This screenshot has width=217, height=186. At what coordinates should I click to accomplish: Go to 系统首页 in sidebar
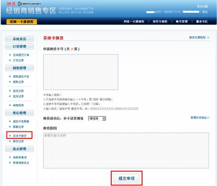[x=19, y=39]
